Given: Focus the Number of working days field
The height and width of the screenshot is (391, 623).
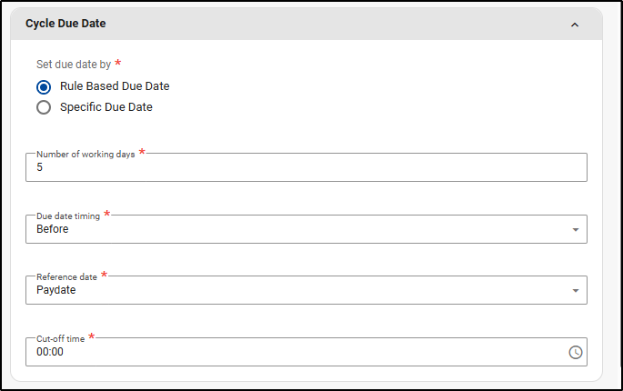Looking at the screenshot, I should 306,167.
